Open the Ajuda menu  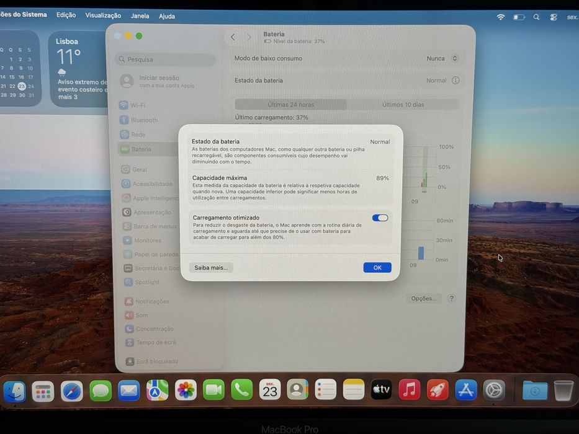(167, 16)
